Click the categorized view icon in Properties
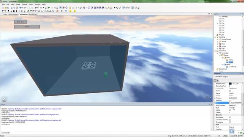Image resolution: width=244 pixels, height=137 pixels. [x=215, y=80]
